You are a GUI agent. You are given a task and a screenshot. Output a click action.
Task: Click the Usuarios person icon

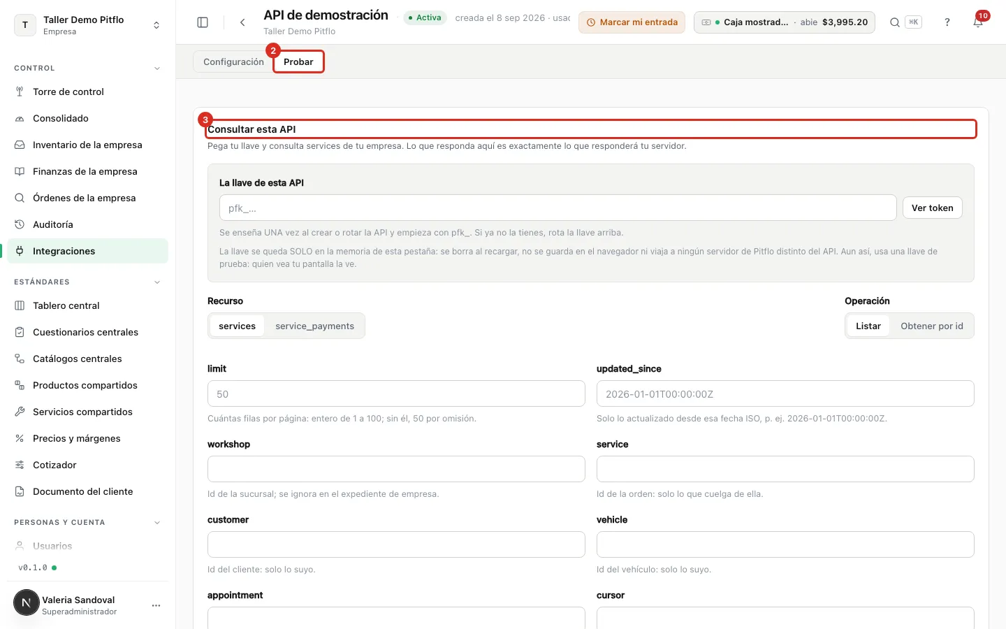20,546
